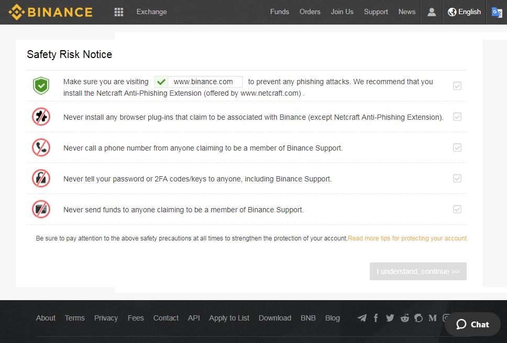Click the green shield verification icon

click(41, 86)
